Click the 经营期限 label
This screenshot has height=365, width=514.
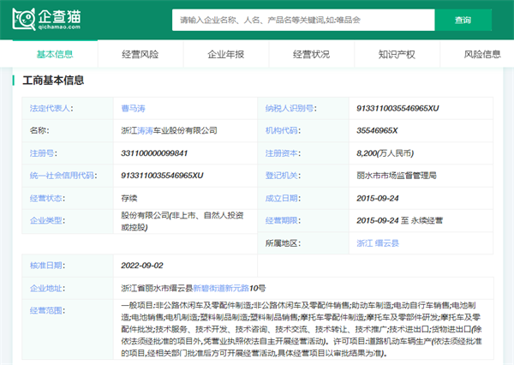pos(283,220)
